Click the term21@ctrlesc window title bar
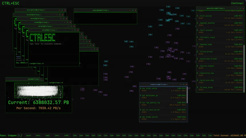This screenshot has height=138, width=246. (38, 15)
